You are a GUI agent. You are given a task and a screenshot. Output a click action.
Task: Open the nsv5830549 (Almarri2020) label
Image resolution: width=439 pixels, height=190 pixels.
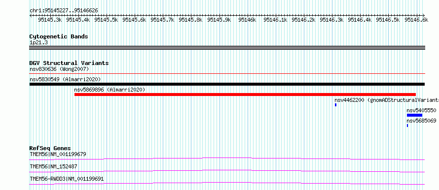click(x=65, y=79)
